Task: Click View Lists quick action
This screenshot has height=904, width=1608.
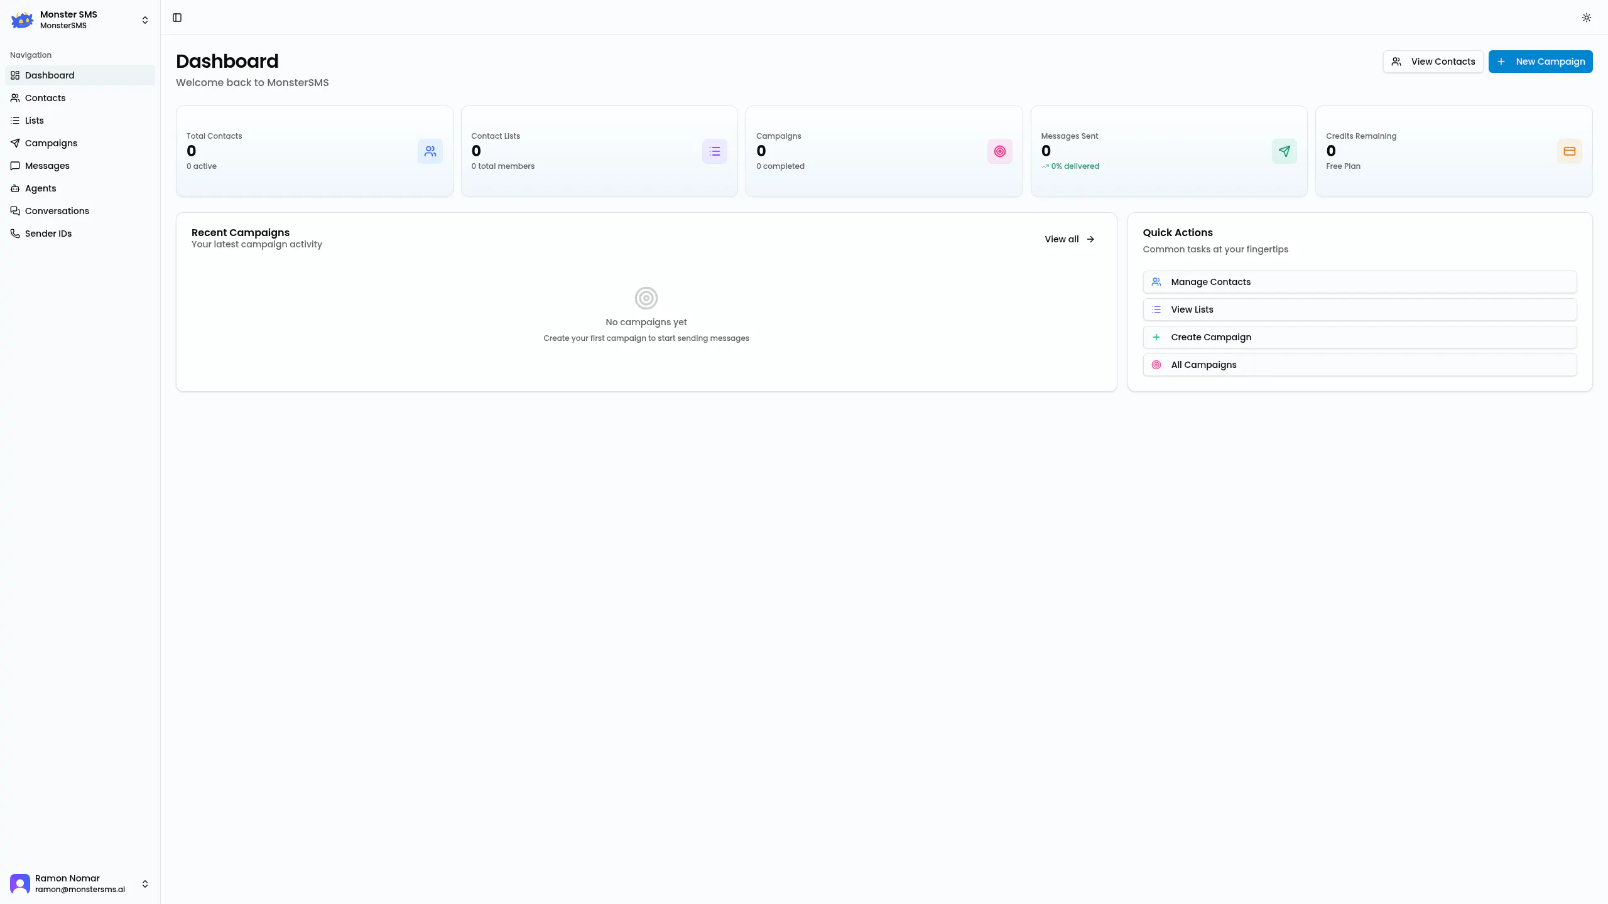Action: click(1359, 309)
